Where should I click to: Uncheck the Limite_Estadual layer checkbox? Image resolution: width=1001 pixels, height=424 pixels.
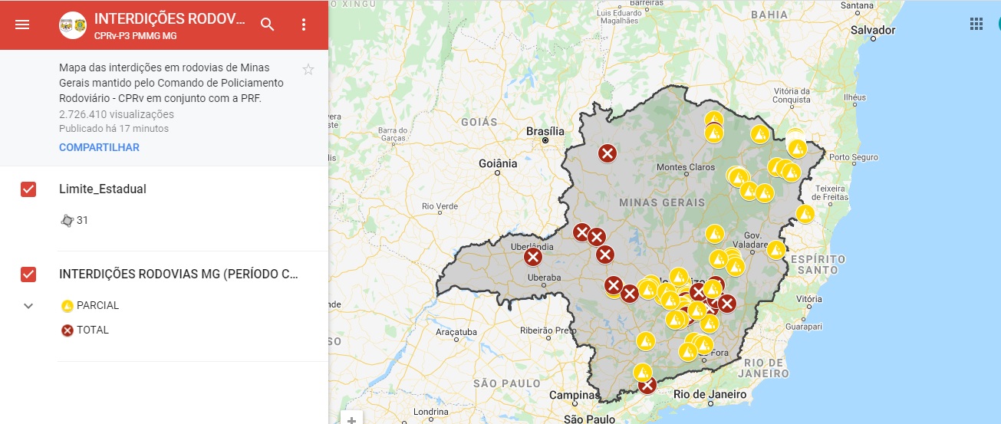click(28, 189)
